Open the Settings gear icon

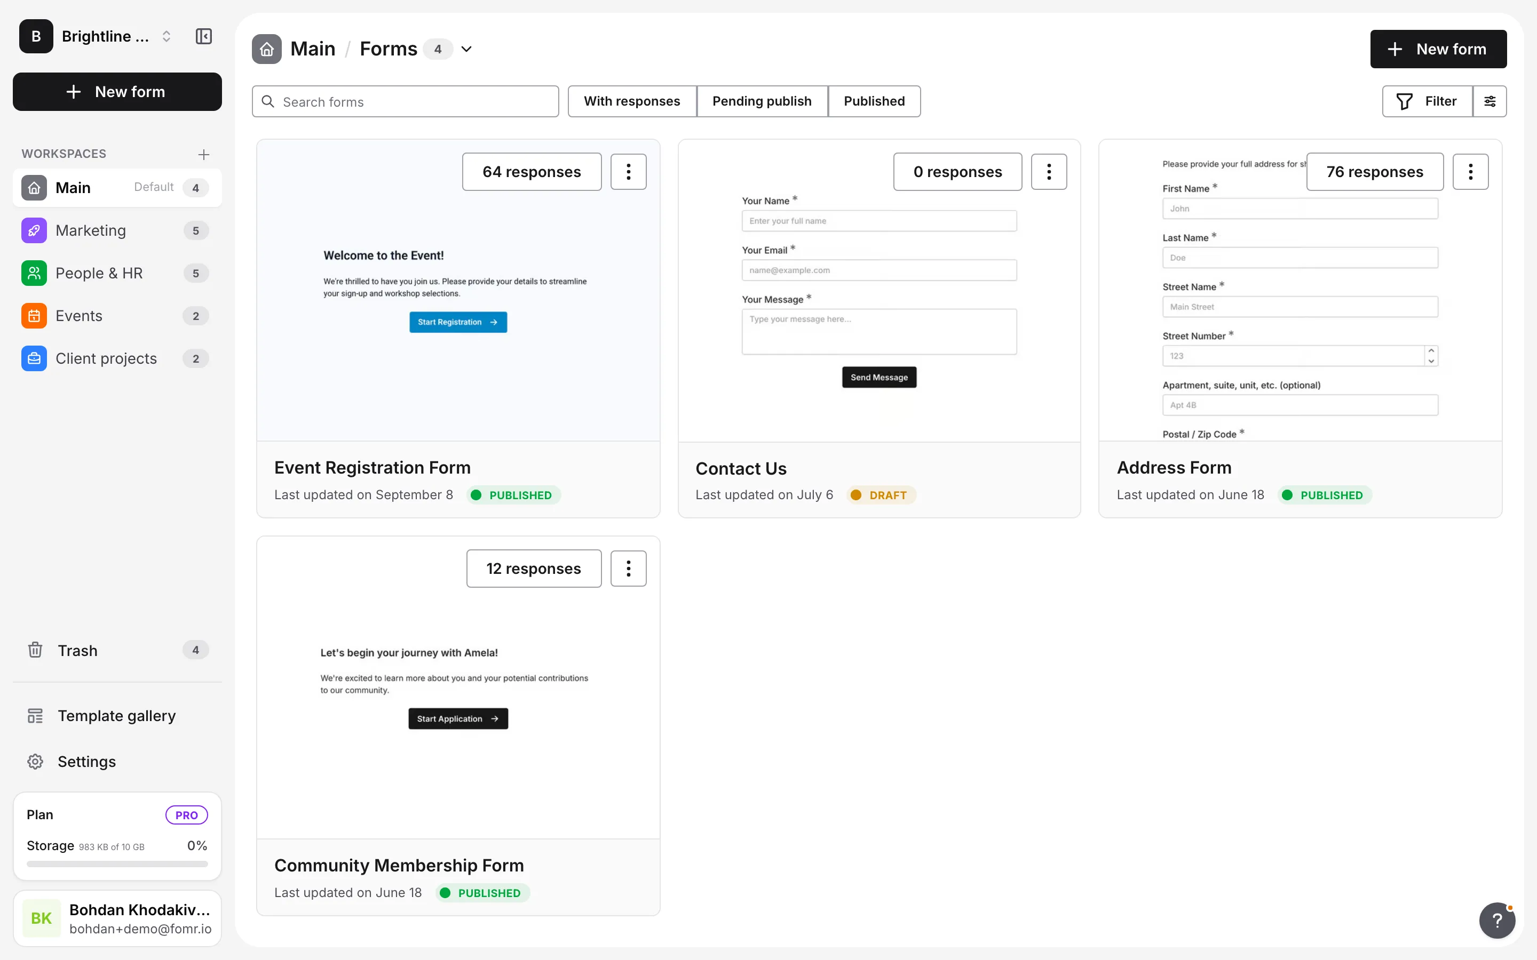pyautogui.click(x=35, y=761)
